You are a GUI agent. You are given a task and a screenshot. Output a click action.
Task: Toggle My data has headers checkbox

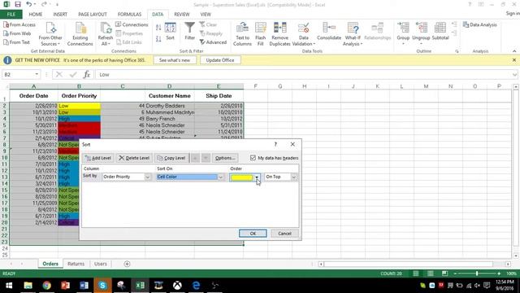click(x=253, y=158)
